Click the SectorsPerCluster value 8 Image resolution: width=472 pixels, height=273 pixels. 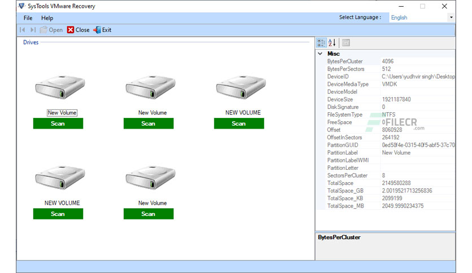(x=383, y=175)
